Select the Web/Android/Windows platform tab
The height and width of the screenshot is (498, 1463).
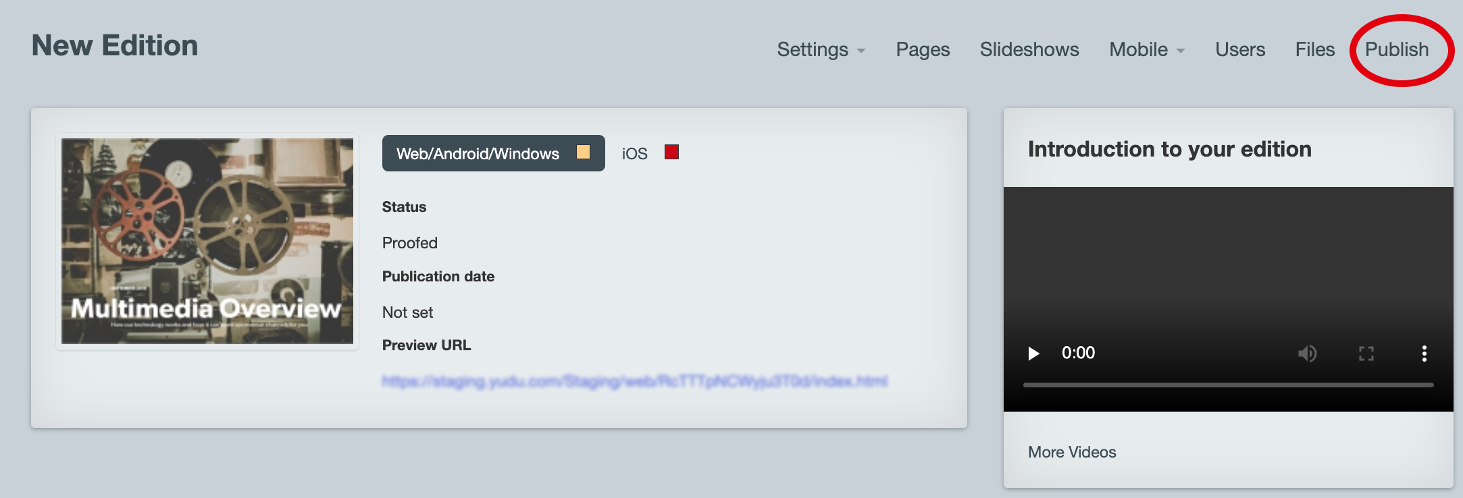click(x=478, y=154)
